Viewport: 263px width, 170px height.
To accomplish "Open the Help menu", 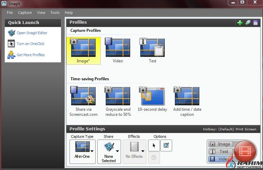I will pos(68,13).
